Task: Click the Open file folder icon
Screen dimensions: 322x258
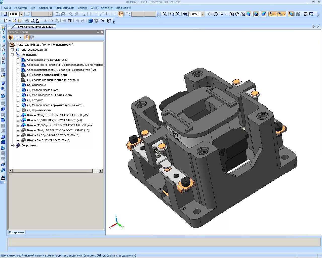Action: 14,21
